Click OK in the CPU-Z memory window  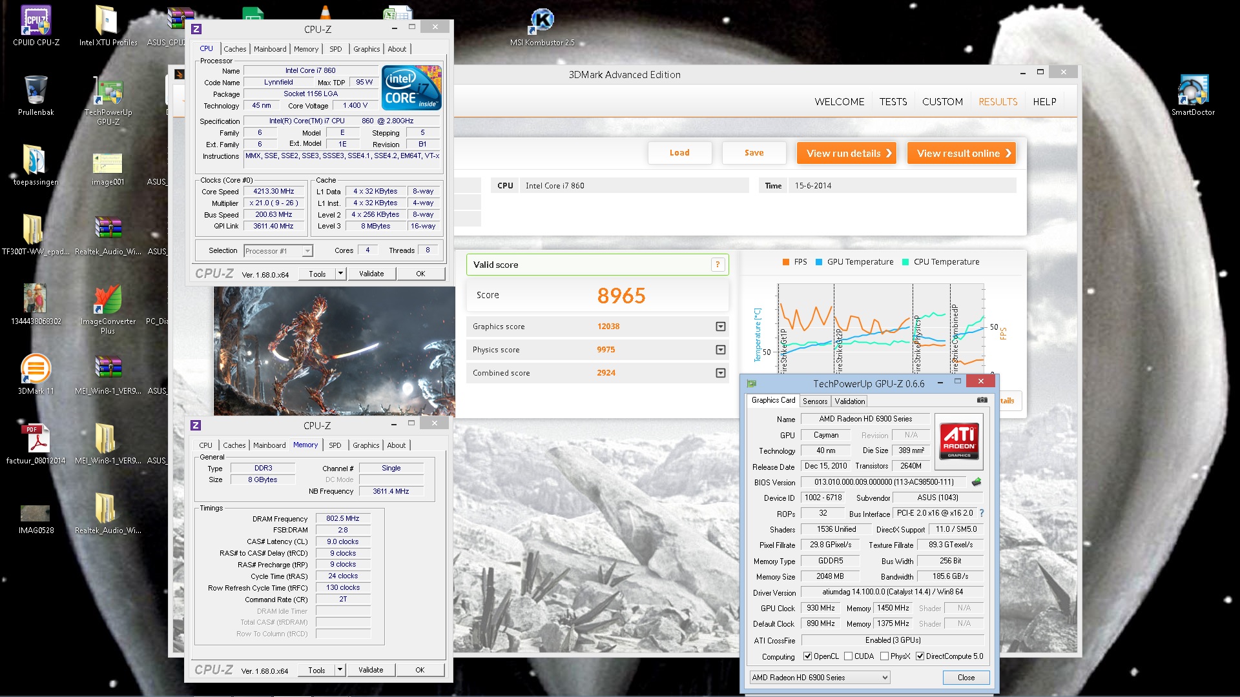click(x=420, y=670)
